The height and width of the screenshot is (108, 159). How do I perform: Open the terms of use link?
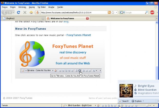click(95, 98)
